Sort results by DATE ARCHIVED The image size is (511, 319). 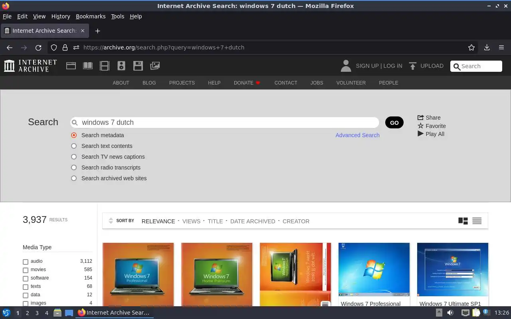pyautogui.click(x=253, y=221)
